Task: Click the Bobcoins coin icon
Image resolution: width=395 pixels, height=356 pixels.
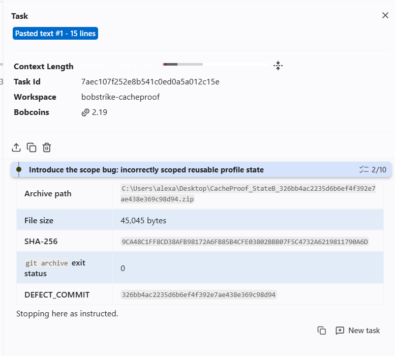Action: tap(85, 112)
